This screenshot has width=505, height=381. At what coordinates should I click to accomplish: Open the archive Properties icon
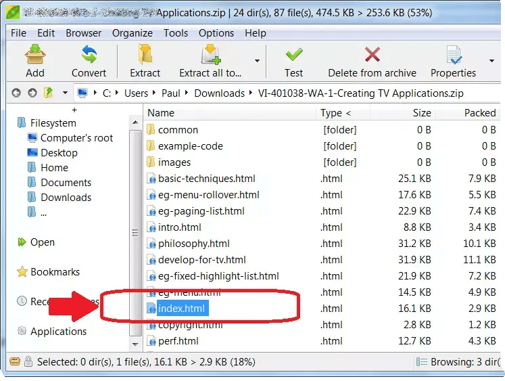click(453, 55)
